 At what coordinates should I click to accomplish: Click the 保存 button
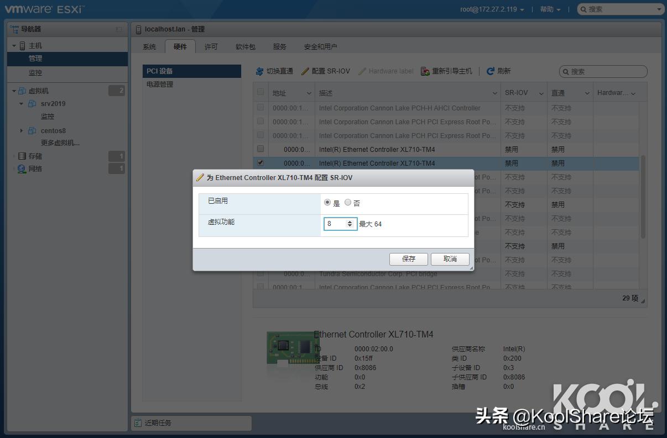point(408,259)
